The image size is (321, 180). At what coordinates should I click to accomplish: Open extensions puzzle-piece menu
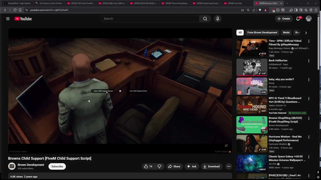tap(278, 10)
